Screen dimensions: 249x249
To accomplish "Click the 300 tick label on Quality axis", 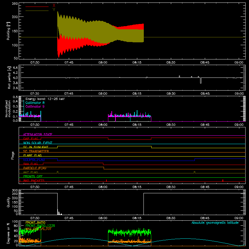I will coord(15,190).
